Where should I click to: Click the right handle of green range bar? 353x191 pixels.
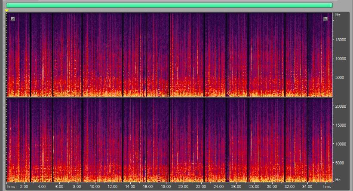point(332,5)
